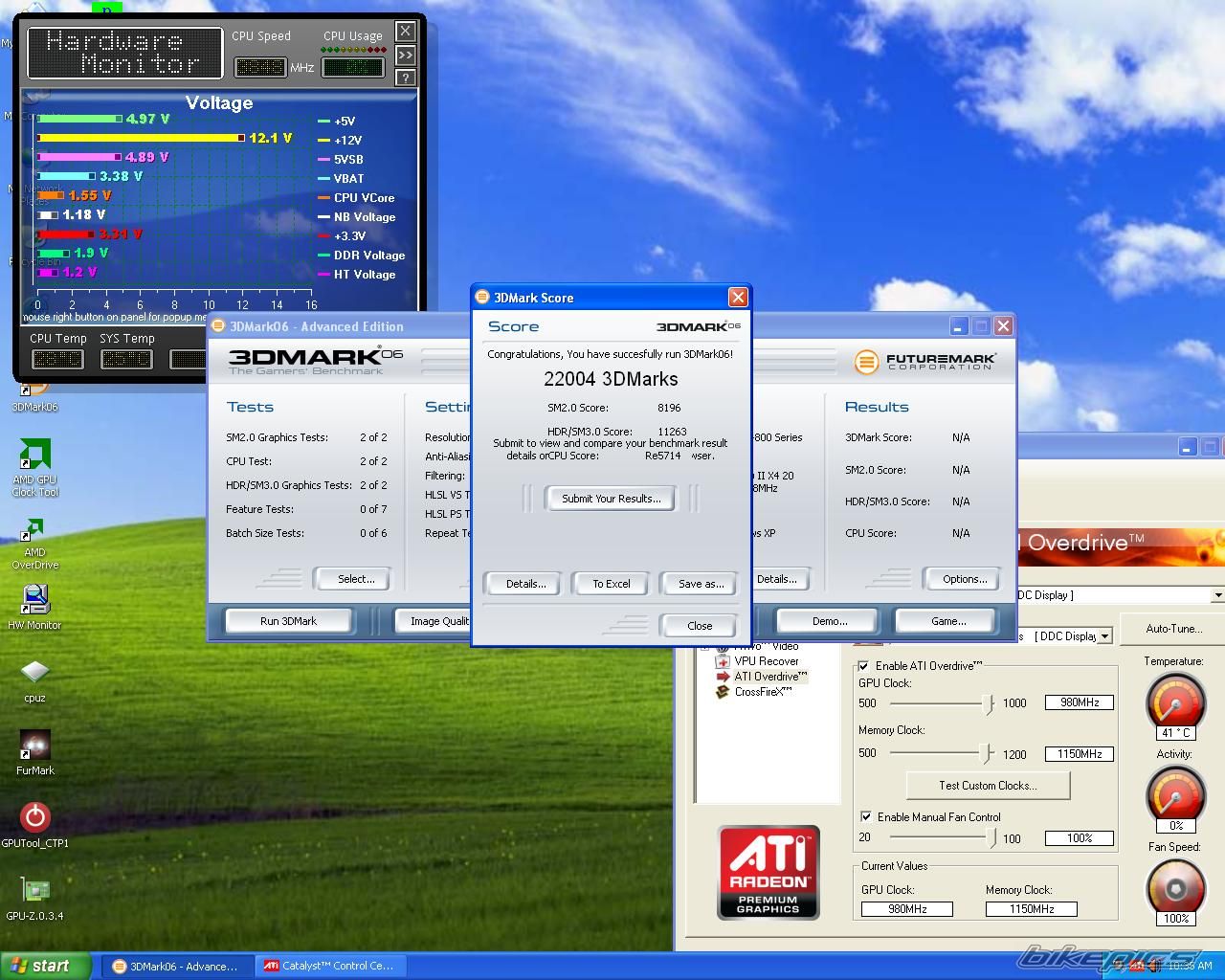Click the Temperature gauge in Catalyst
This screenshot has width=1225, height=980.
[x=1176, y=703]
